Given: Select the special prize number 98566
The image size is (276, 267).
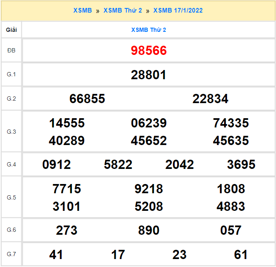Looking at the screenshot, I should 149,51.
